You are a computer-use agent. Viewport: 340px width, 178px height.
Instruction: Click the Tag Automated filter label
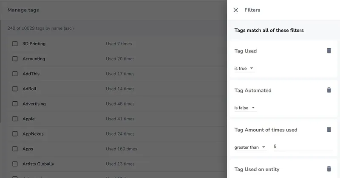pos(253,90)
